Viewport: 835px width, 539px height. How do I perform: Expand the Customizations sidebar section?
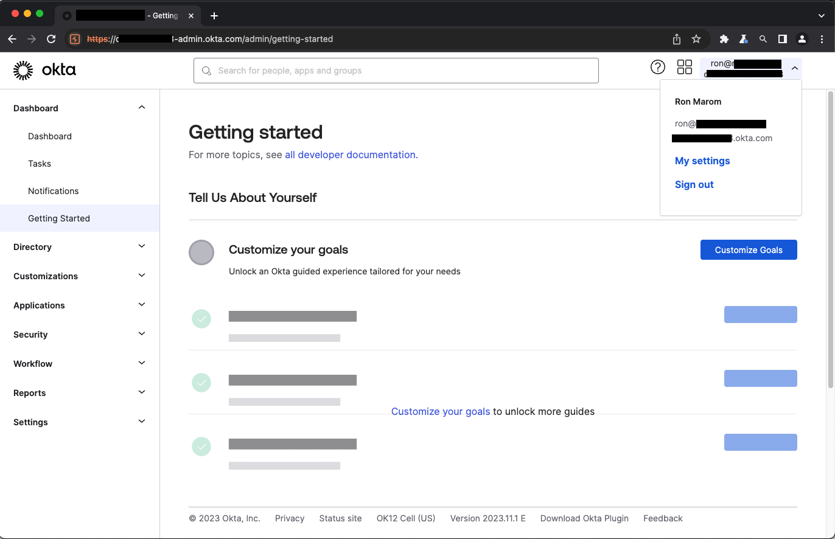tap(142, 276)
